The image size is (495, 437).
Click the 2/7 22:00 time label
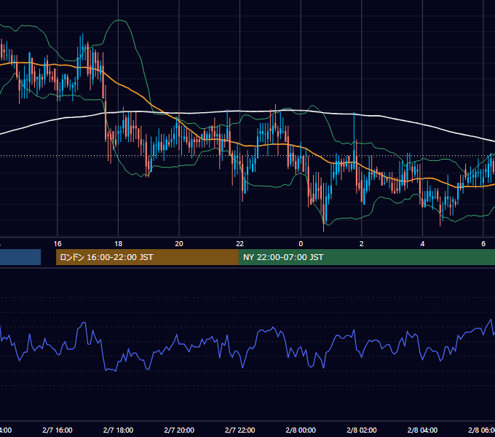point(240,430)
